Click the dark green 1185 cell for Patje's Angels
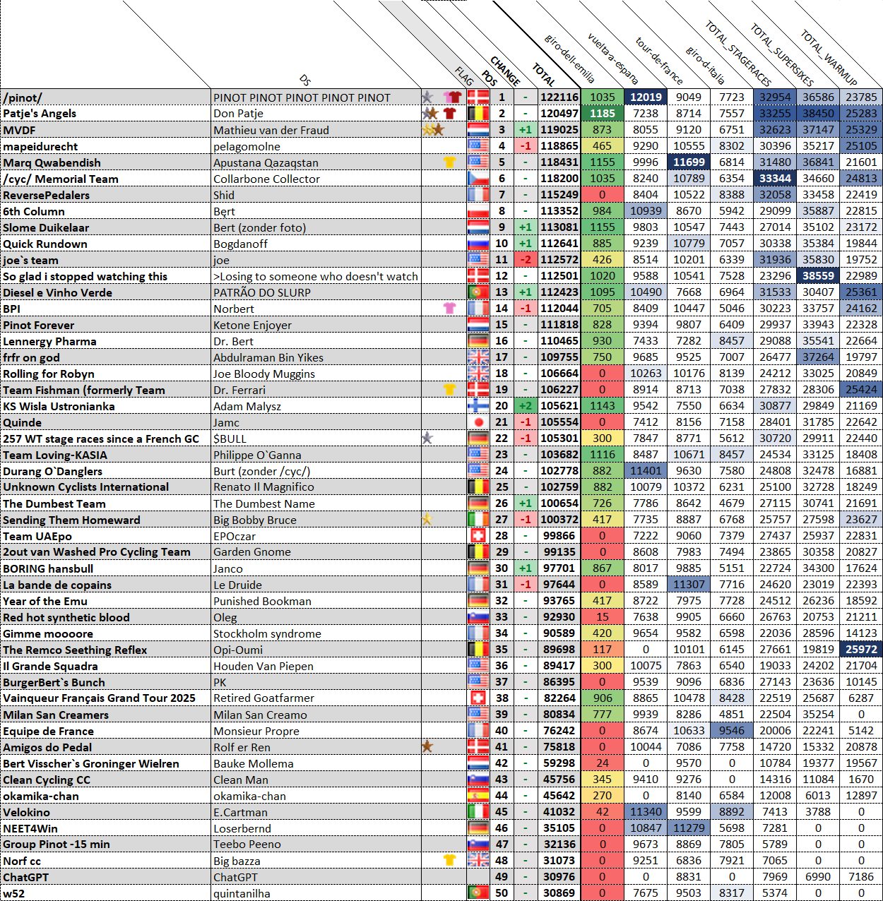This screenshot has height=901, width=883. tap(602, 113)
